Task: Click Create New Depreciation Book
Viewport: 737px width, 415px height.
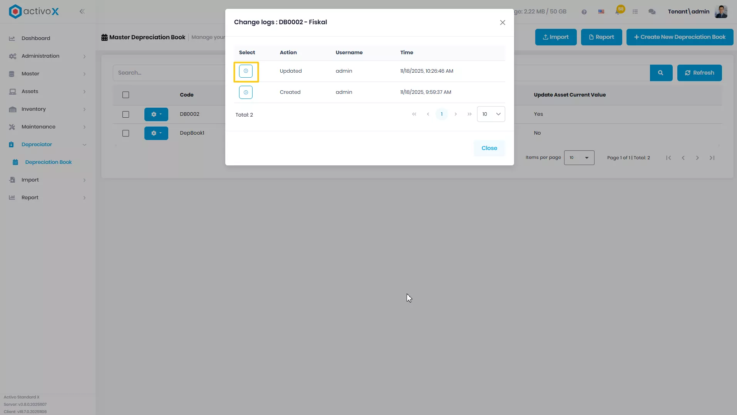Action: [x=680, y=37]
